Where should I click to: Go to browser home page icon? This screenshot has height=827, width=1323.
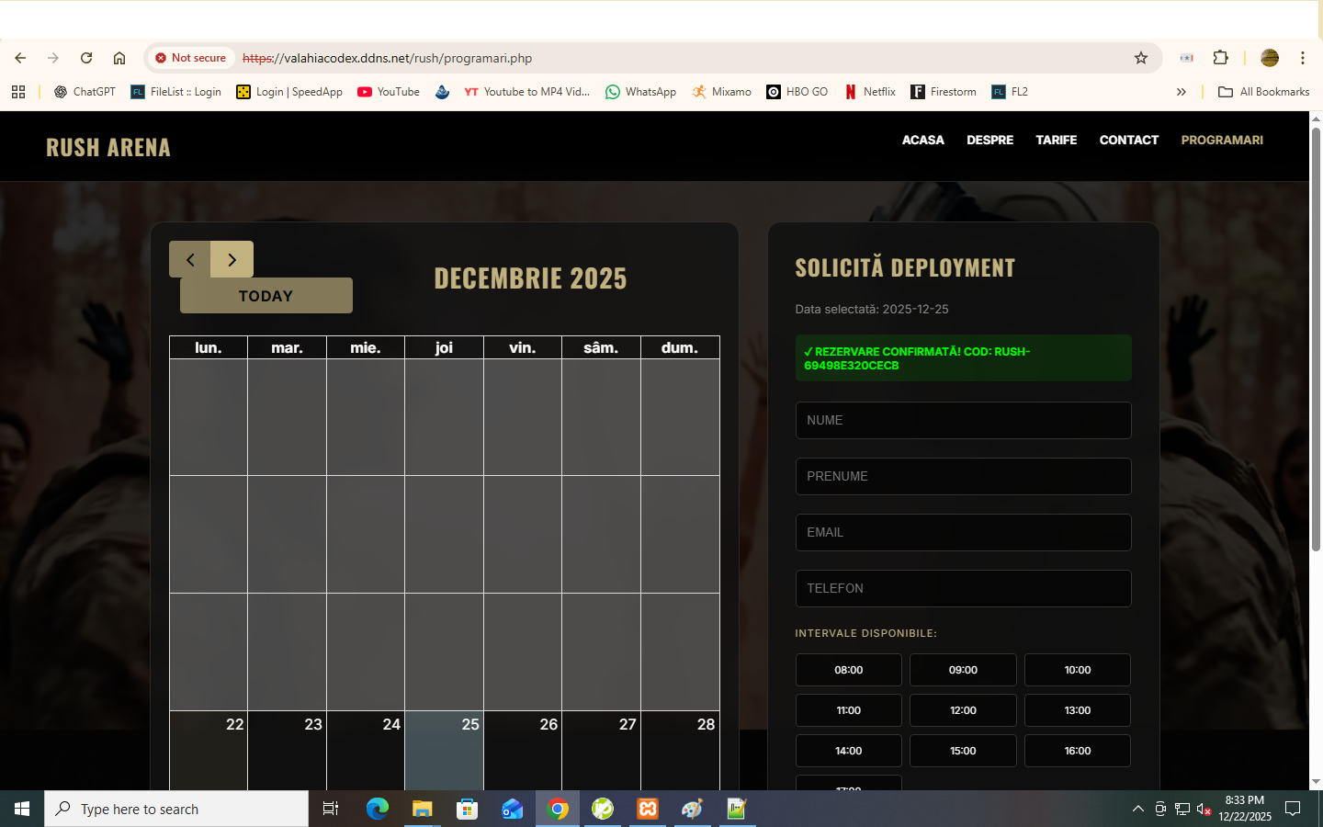pos(119,58)
